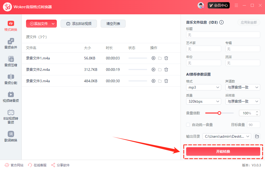Viewport: 265px width, 169px height.
Task: Click the 开始转换 button
Action: (x=223, y=151)
